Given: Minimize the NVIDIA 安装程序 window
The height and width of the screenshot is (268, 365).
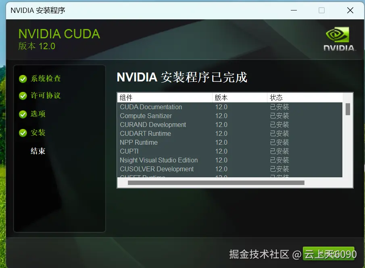Looking at the screenshot, I should (294, 10).
